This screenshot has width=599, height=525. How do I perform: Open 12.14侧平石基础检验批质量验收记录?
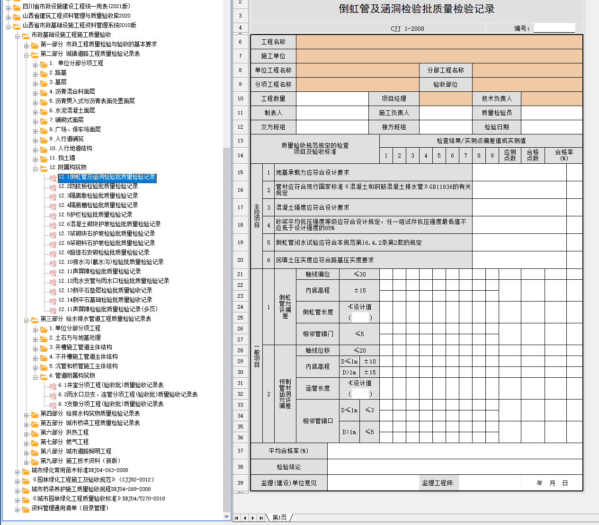(105, 300)
